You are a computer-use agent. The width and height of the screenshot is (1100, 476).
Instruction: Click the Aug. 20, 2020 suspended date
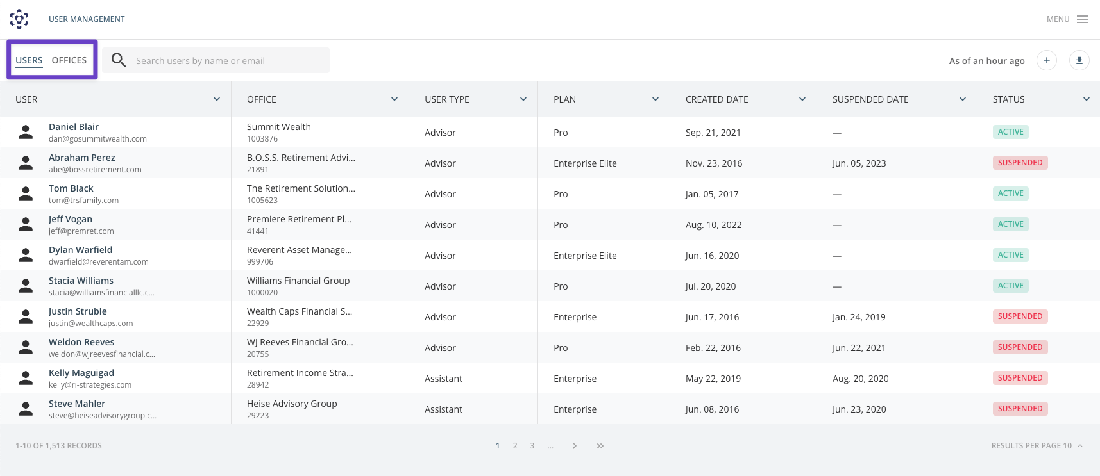[x=861, y=379]
